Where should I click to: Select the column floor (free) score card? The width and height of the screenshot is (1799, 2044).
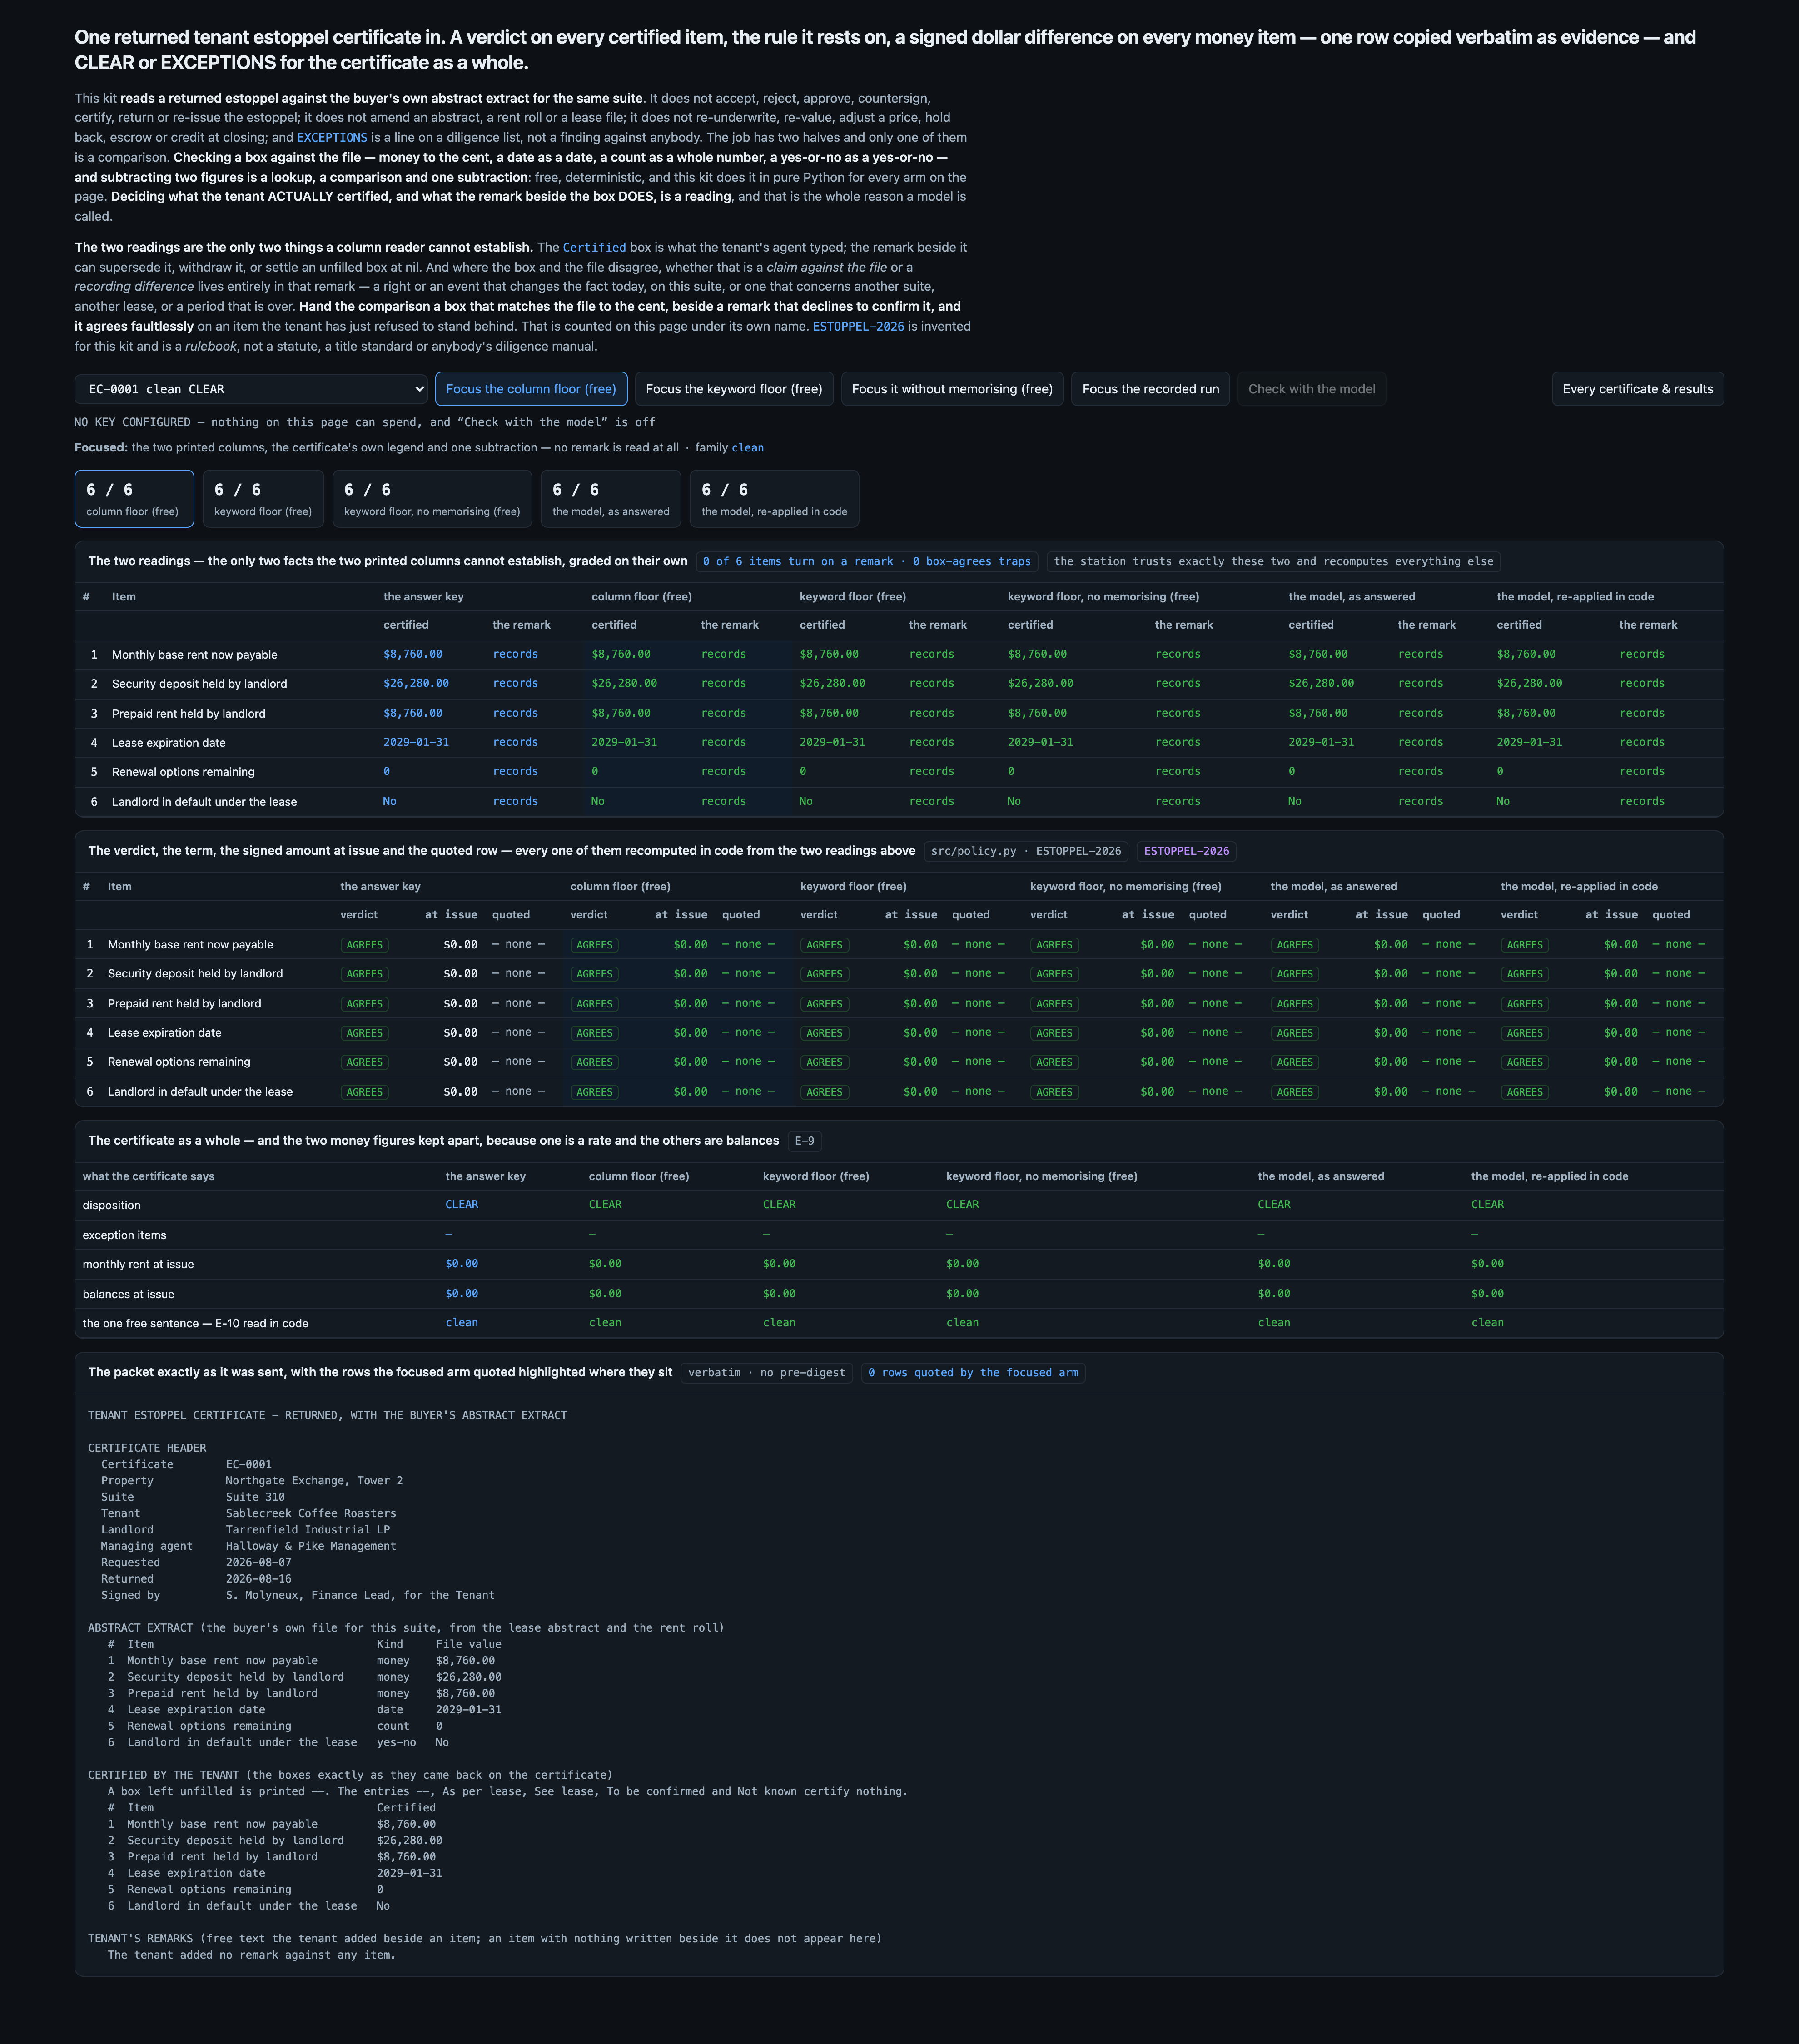tap(134, 498)
